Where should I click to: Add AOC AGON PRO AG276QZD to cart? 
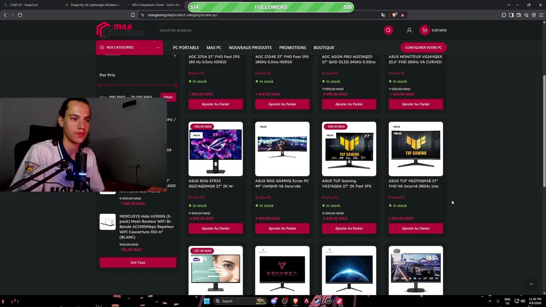click(349, 104)
